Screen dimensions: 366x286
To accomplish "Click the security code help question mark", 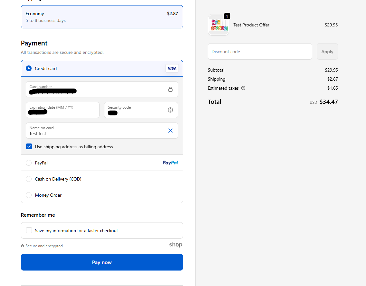I will point(170,110).
